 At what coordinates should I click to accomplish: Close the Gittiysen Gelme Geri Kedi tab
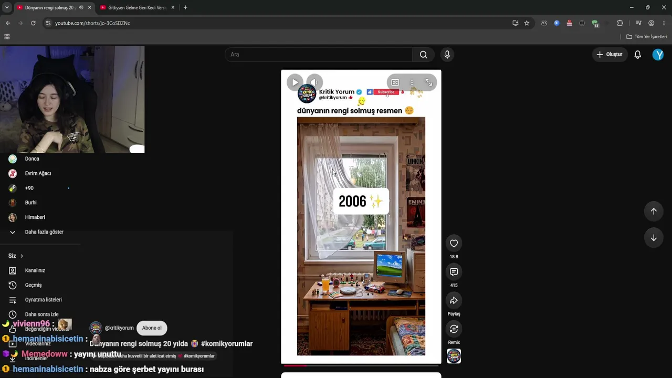tap(173, 7)
